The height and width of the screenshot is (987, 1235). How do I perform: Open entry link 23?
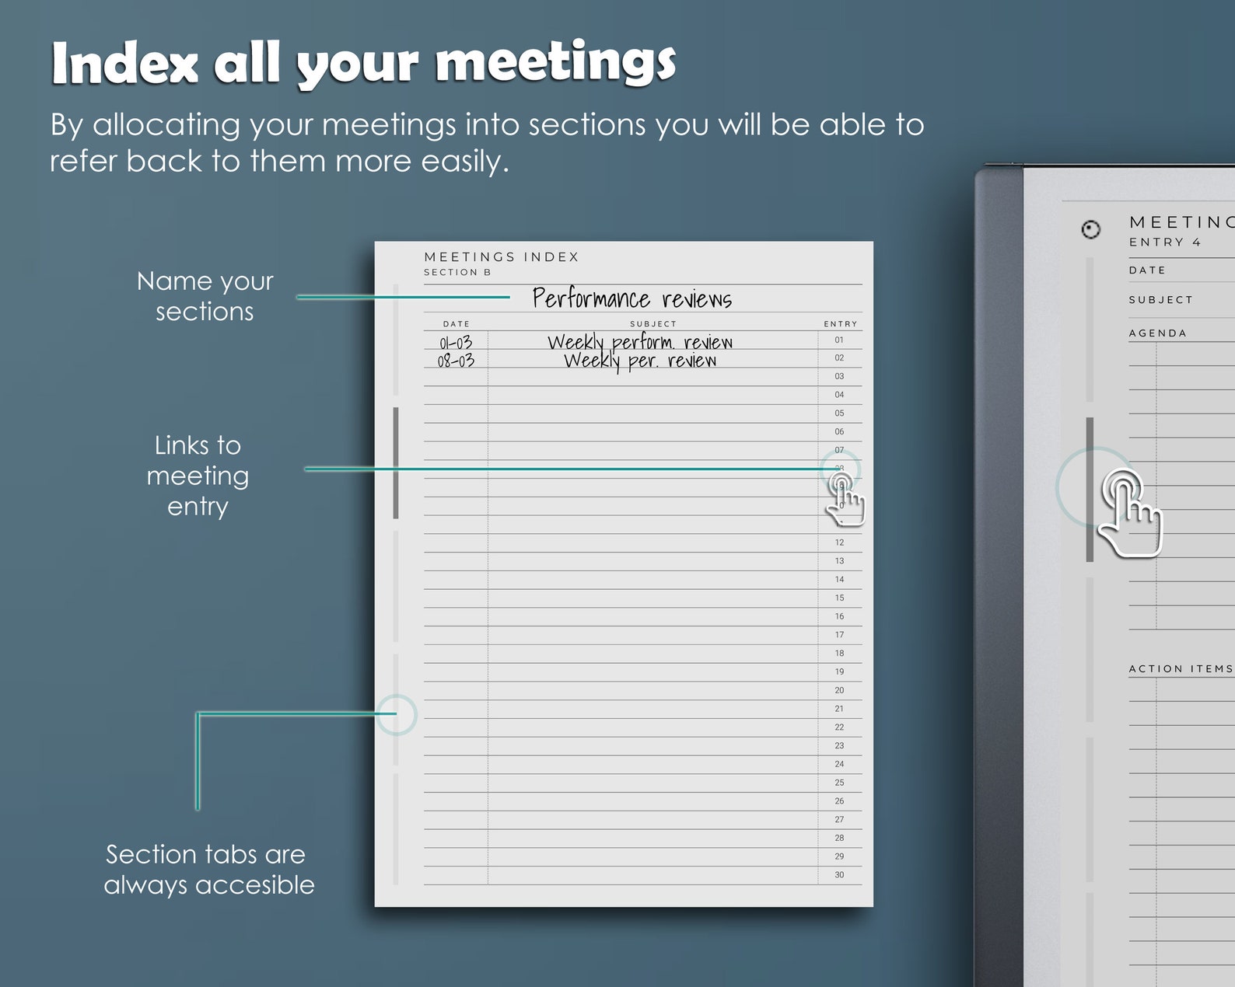click(839, 745)
